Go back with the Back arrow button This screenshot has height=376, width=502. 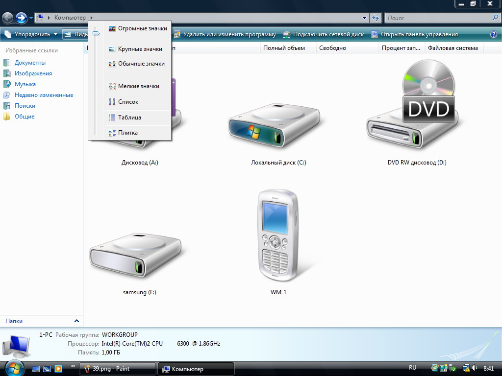click(8, 18)
